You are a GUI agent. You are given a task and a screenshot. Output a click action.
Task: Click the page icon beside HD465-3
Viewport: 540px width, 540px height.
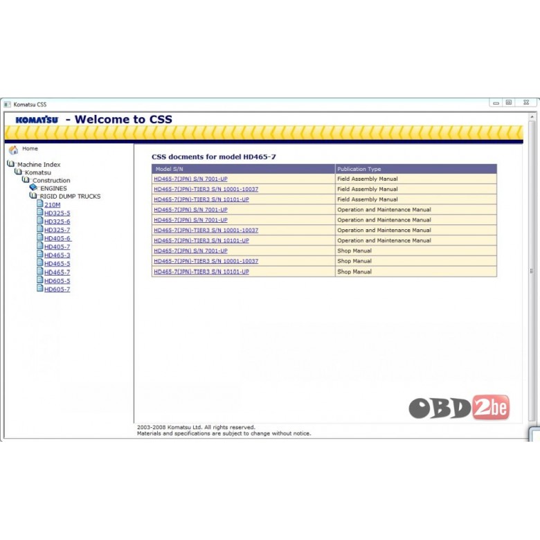tap(40, 254)
